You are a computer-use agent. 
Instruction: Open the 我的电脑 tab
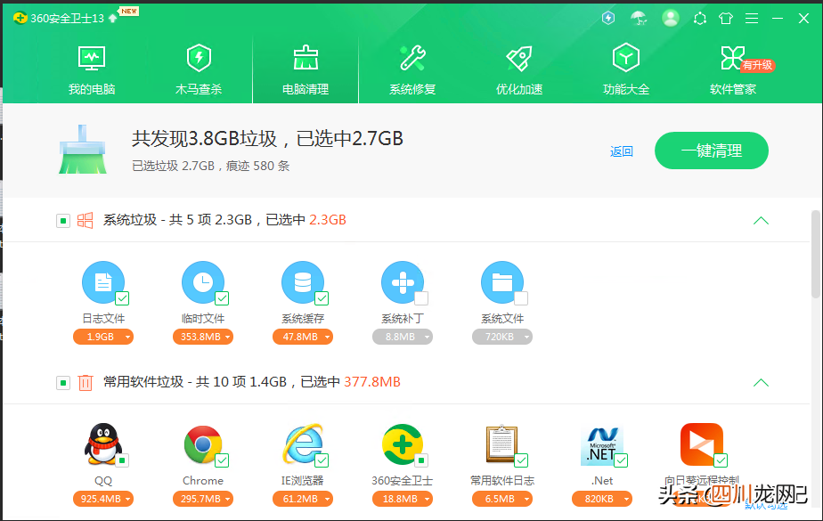92,70
